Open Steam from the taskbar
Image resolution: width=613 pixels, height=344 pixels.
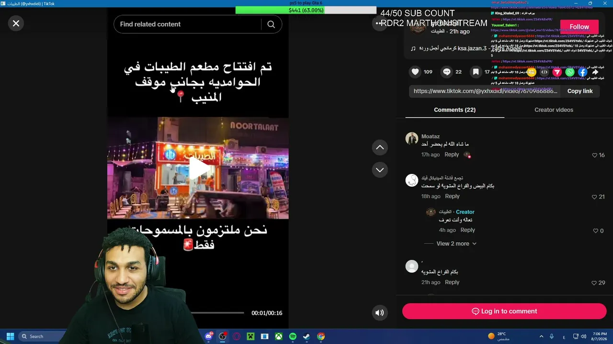click(306, 336)
